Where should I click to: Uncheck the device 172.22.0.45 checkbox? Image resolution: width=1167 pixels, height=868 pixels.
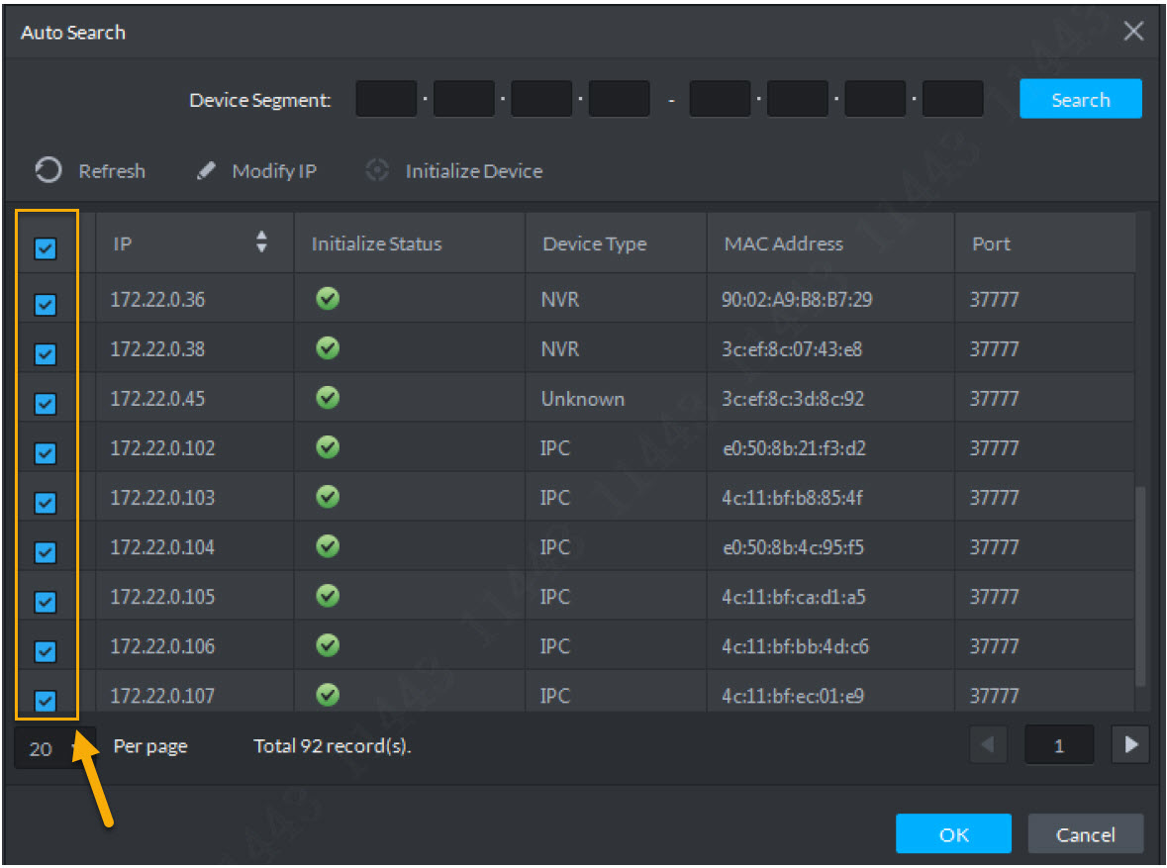[46, 404]
